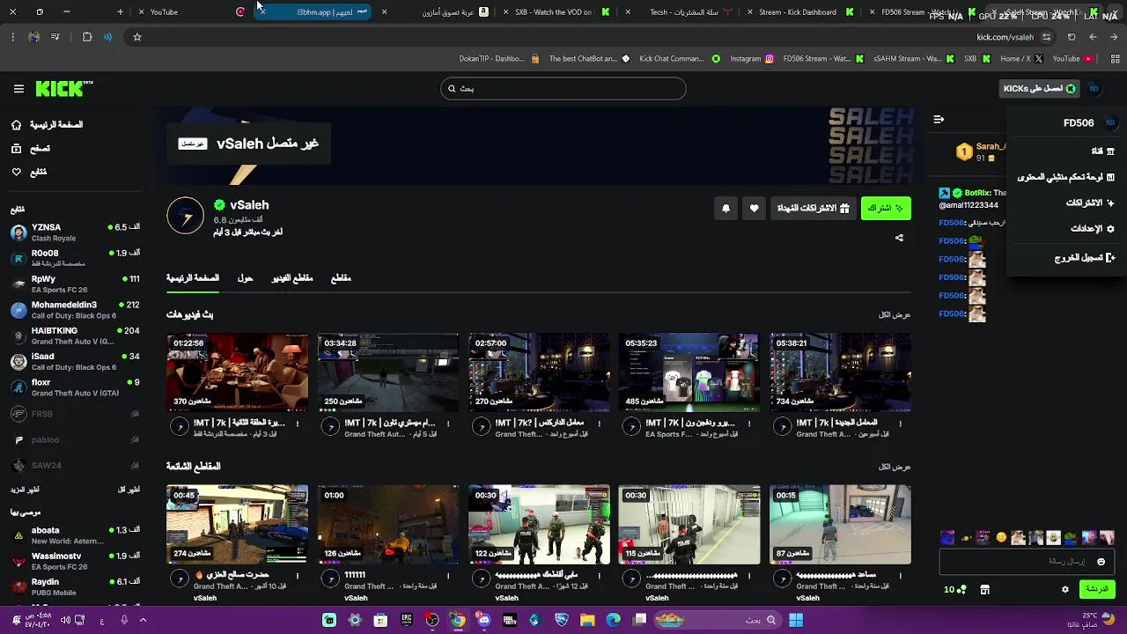Open the 00:15 clip thumbnail
This screenshot has height=634, width=1127.
(x=840, y=524)
